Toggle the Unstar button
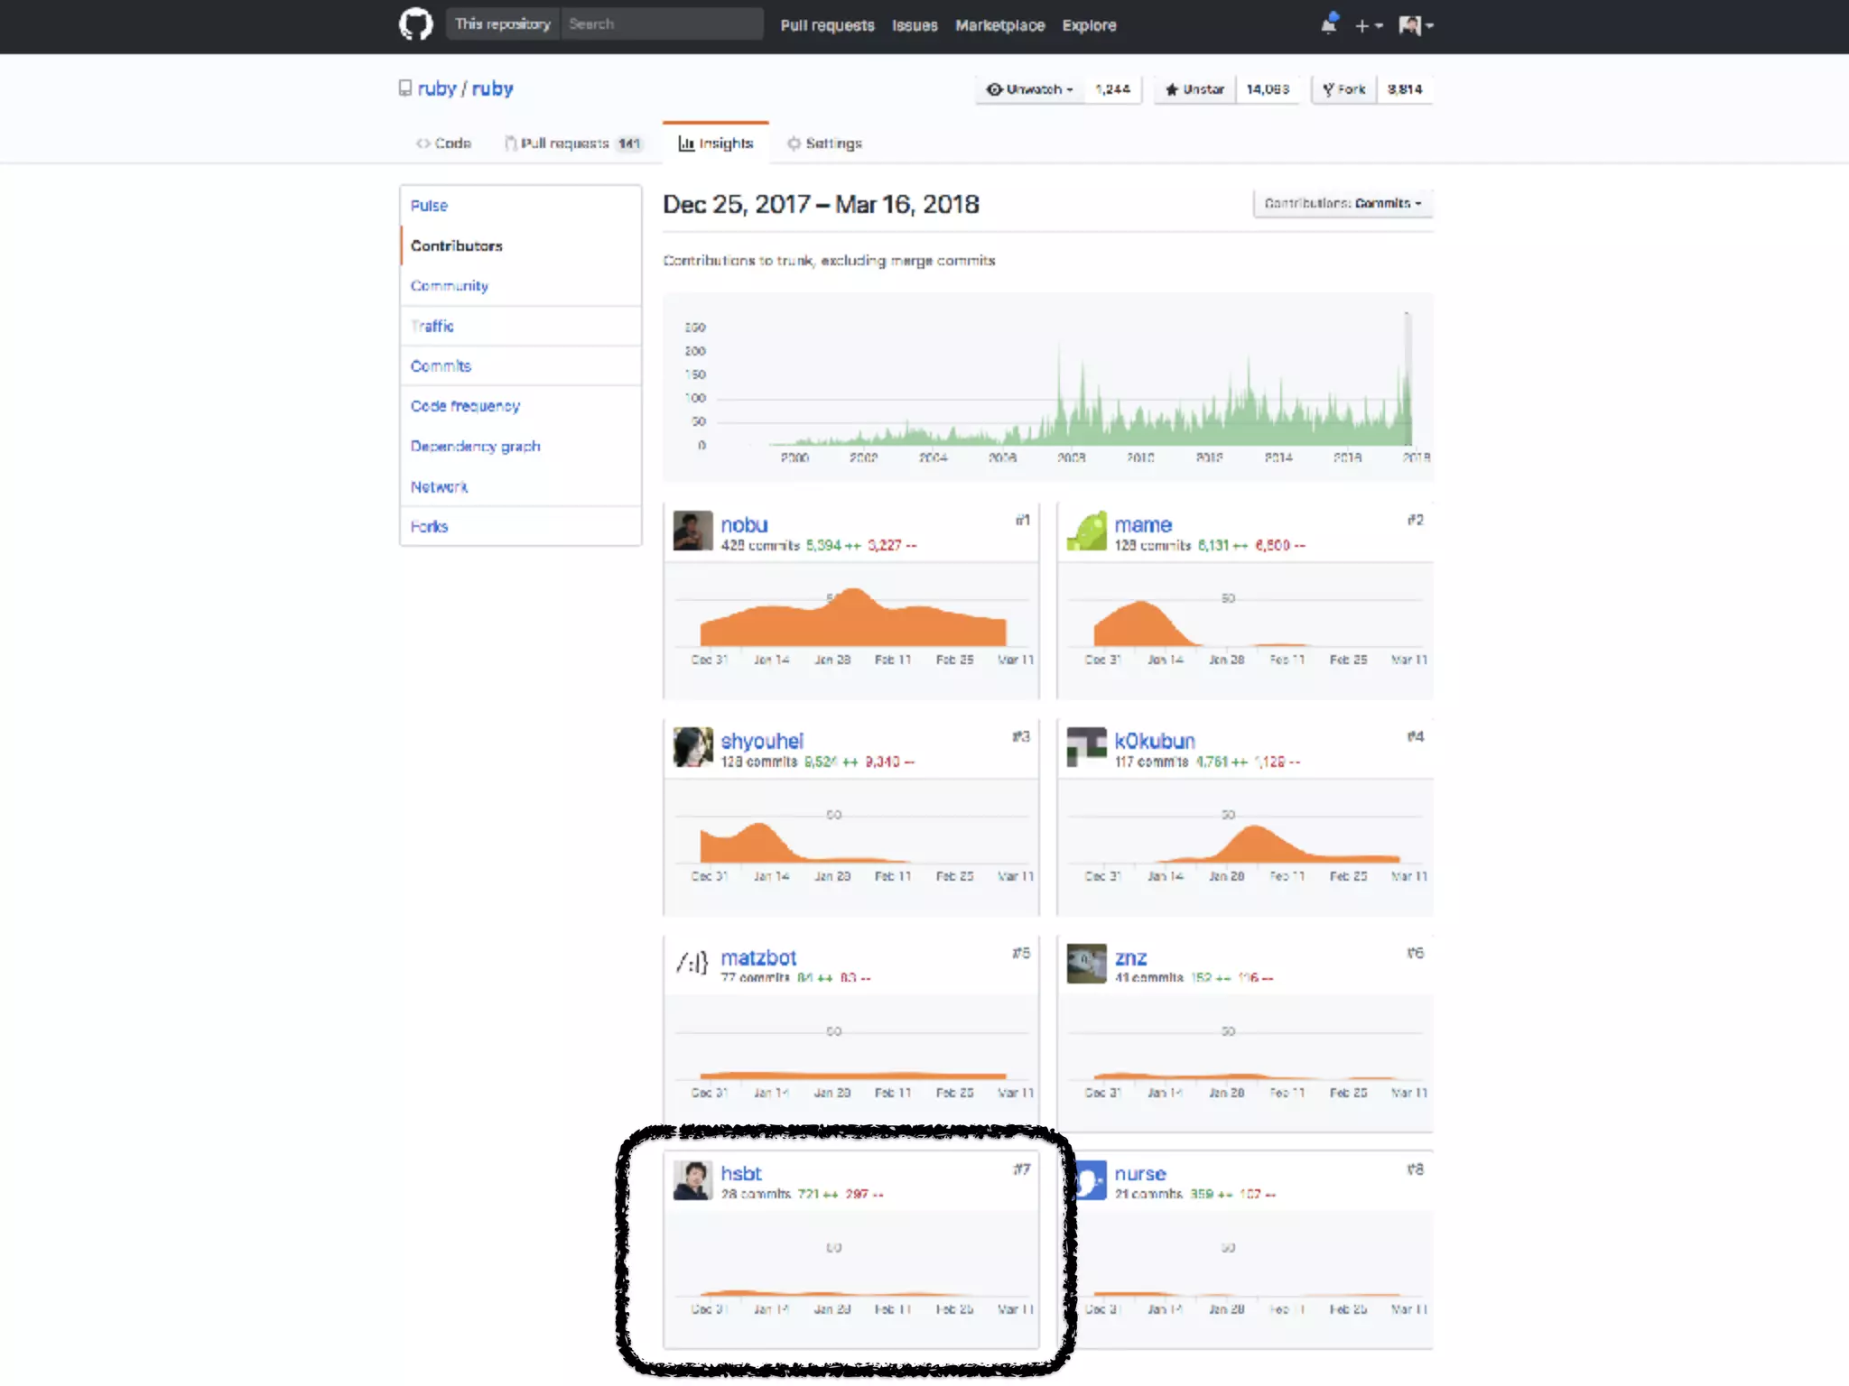Viewport: 1849px width, 1386px height. tap(1194, 89)
